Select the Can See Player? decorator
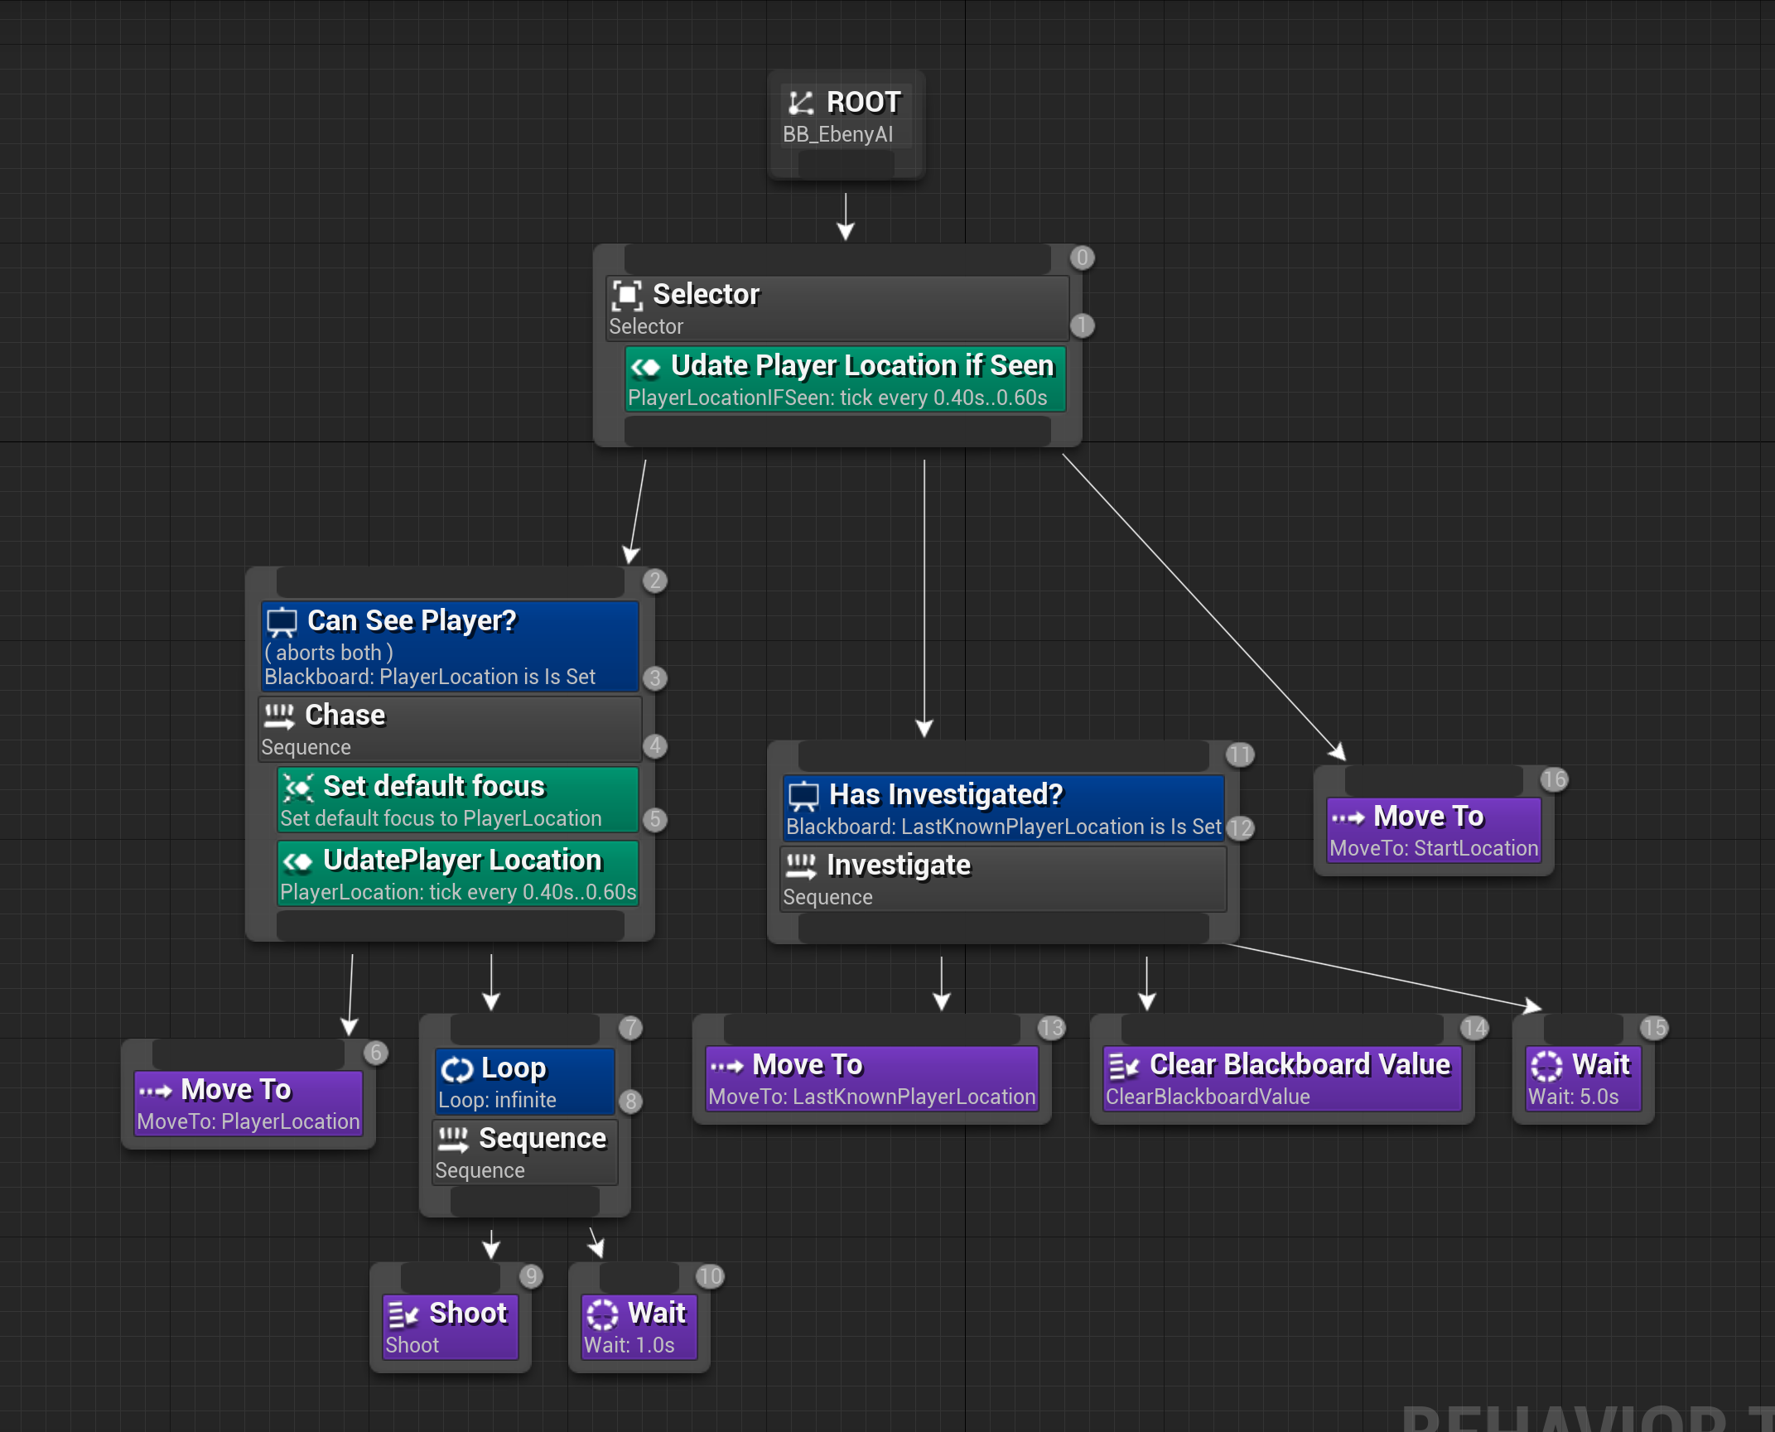This screenshot has width=1775, height=1432. click(451, 647)
